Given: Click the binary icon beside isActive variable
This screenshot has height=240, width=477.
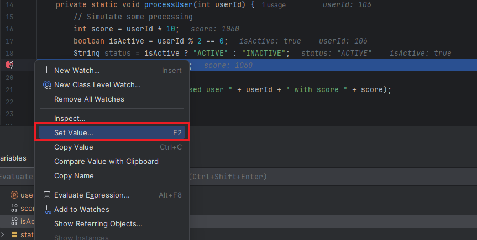Looking at the screenshot, I should tap(14, 221).
